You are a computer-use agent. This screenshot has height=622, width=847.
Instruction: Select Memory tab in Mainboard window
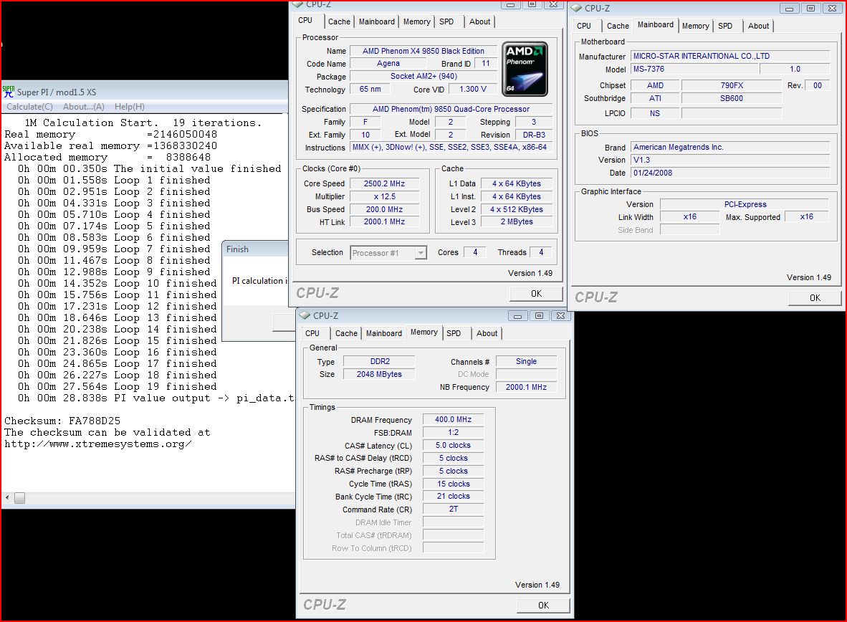click(696, 26)
